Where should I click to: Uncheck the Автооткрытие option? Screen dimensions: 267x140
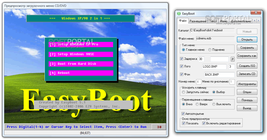point(183,114)
